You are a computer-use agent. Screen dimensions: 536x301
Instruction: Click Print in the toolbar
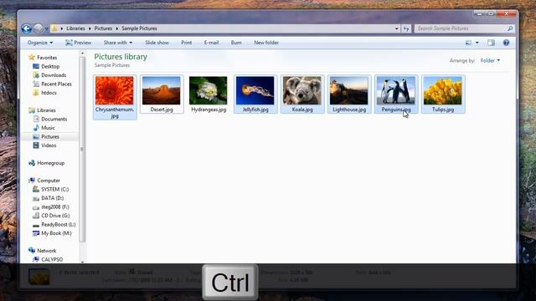186,43
